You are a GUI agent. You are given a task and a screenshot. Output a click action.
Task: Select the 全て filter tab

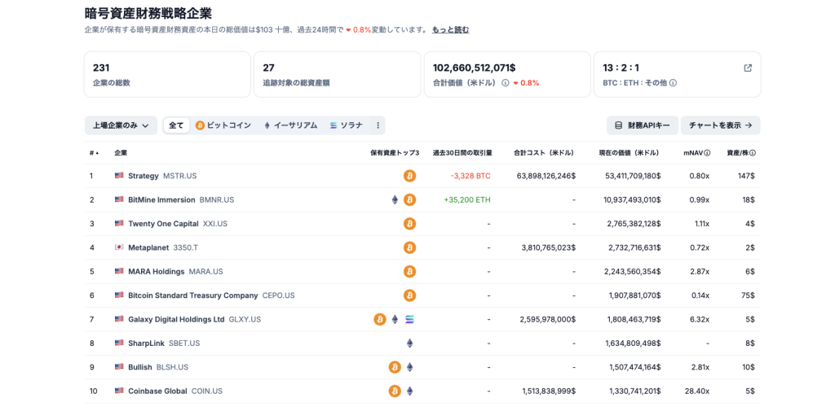click(x=176, y=125)
